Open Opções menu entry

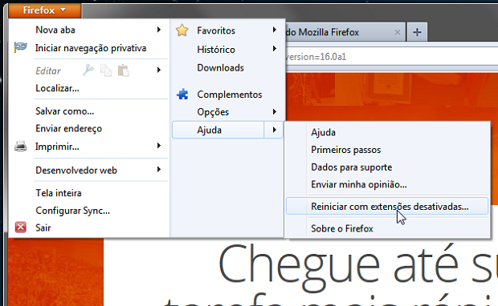point(213,112)
